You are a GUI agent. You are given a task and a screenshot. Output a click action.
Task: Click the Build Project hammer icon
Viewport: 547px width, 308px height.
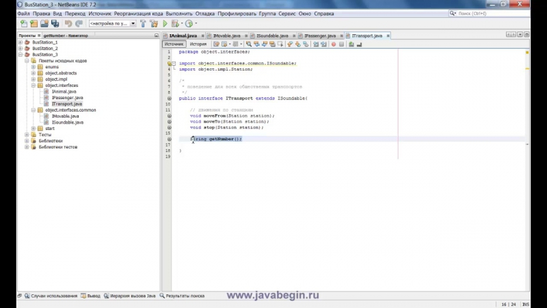click(x=144, y=23)
